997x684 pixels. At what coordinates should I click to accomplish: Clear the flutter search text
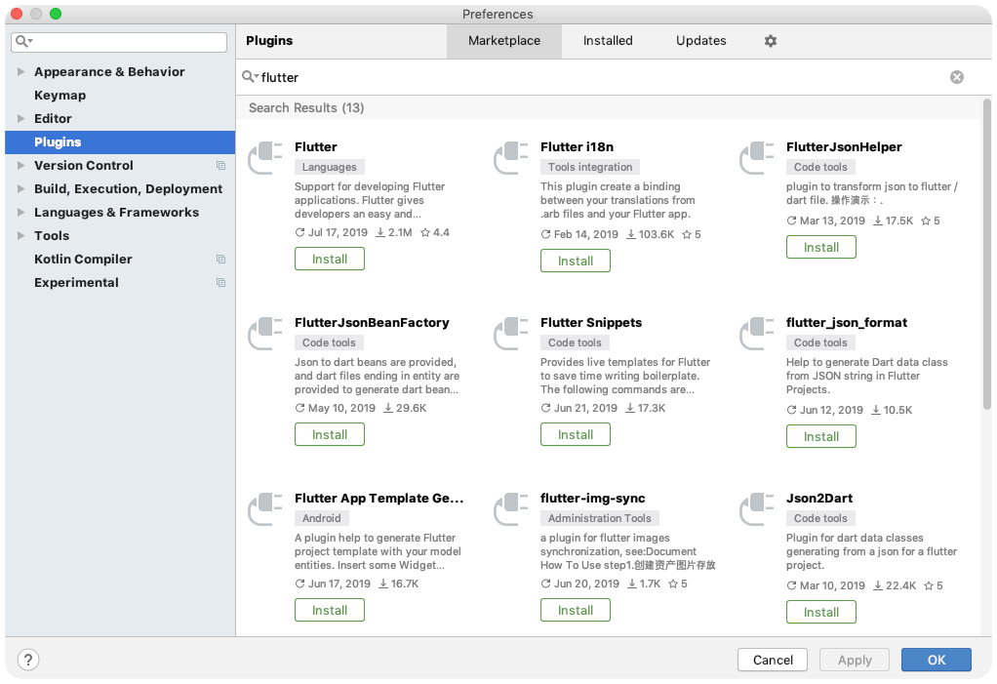[x=956, y=77]
